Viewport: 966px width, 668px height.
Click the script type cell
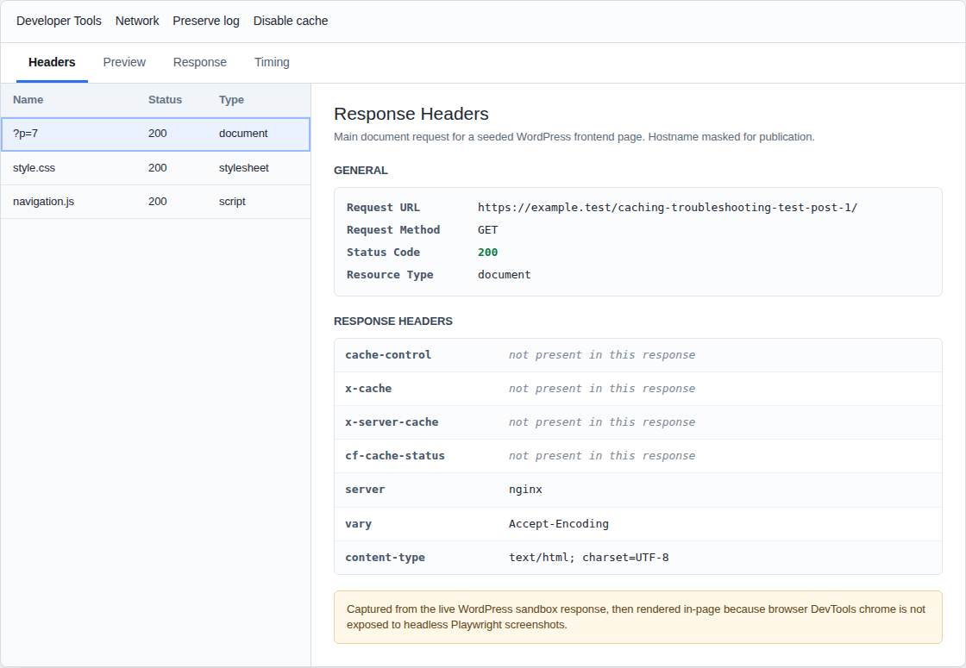point(232,202)
